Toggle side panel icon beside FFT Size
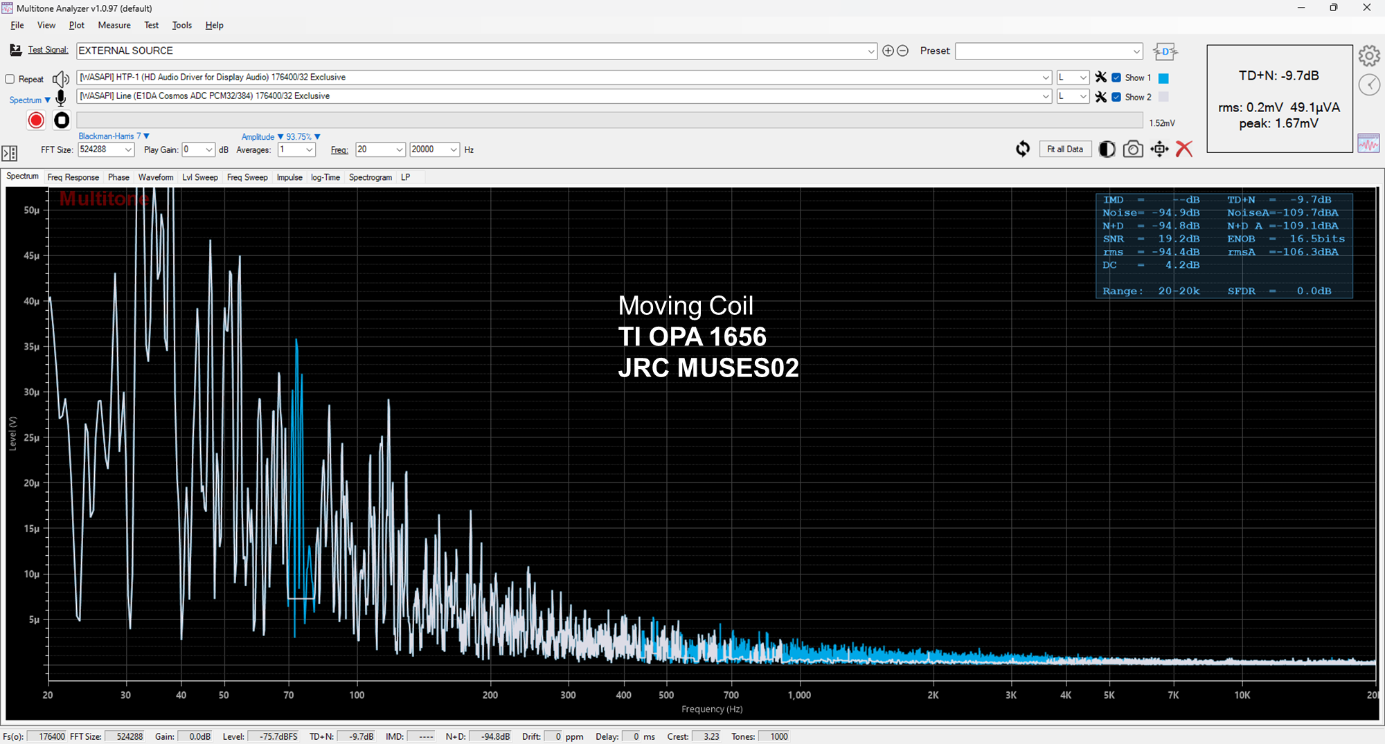Image resolution: width=1385 pixels, height=744 pixels. tap(10, 153)
